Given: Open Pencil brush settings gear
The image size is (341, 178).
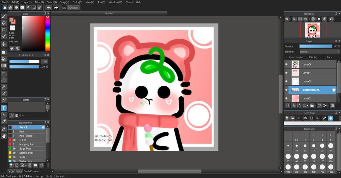Looking at the screenshot, I should [43, 127].
